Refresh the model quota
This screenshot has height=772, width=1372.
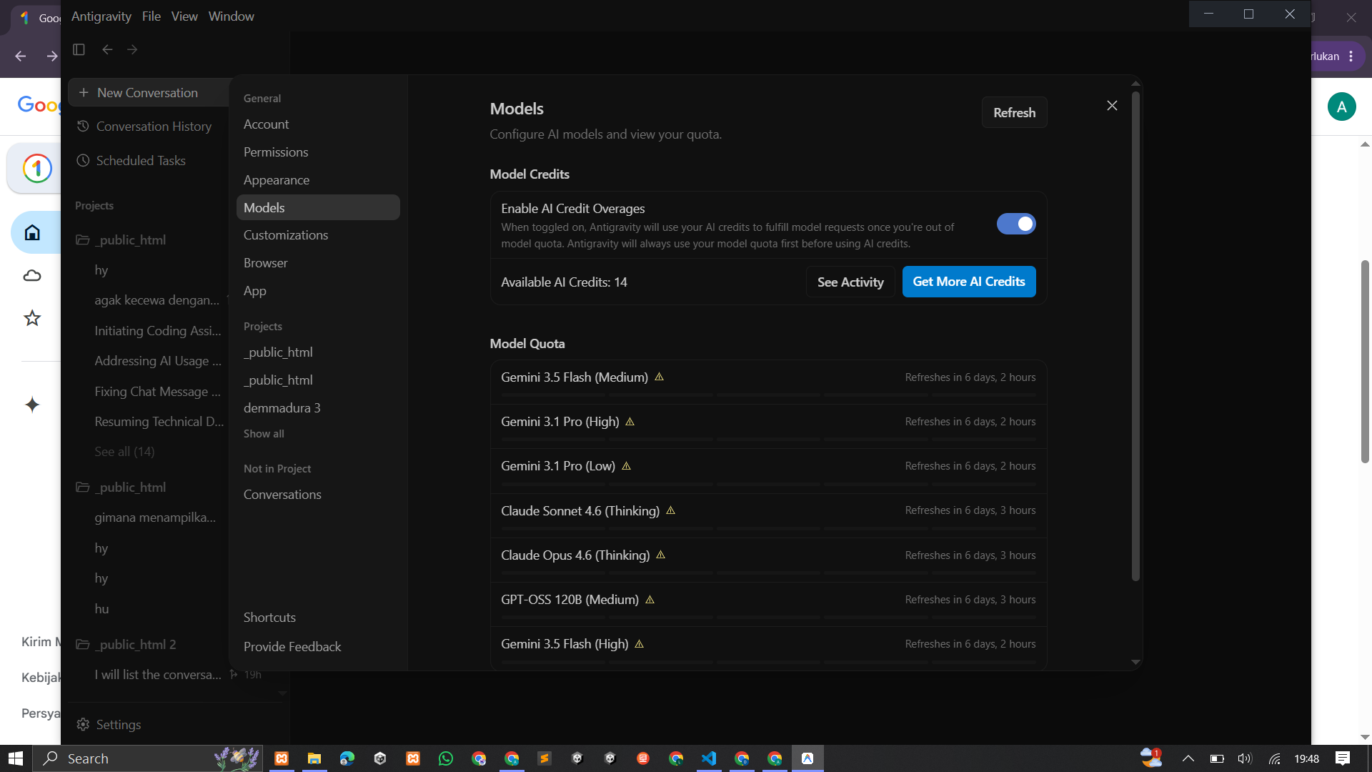tap(1014, 112)
